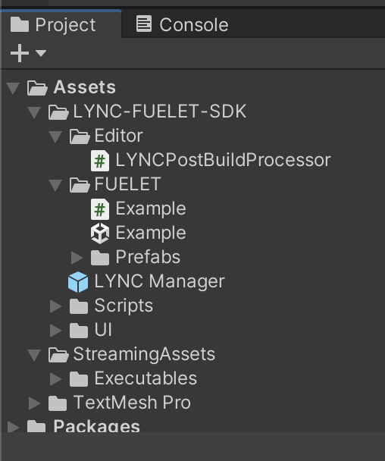Screen dimensions: 385x461
Task: Click the Console tab log icon
Action: tap(144, 24)
